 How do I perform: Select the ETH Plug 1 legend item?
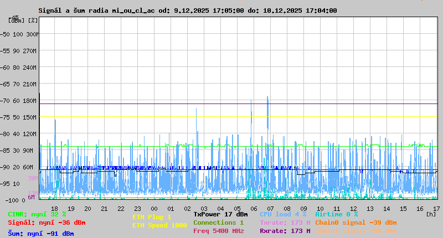point(152,217)
